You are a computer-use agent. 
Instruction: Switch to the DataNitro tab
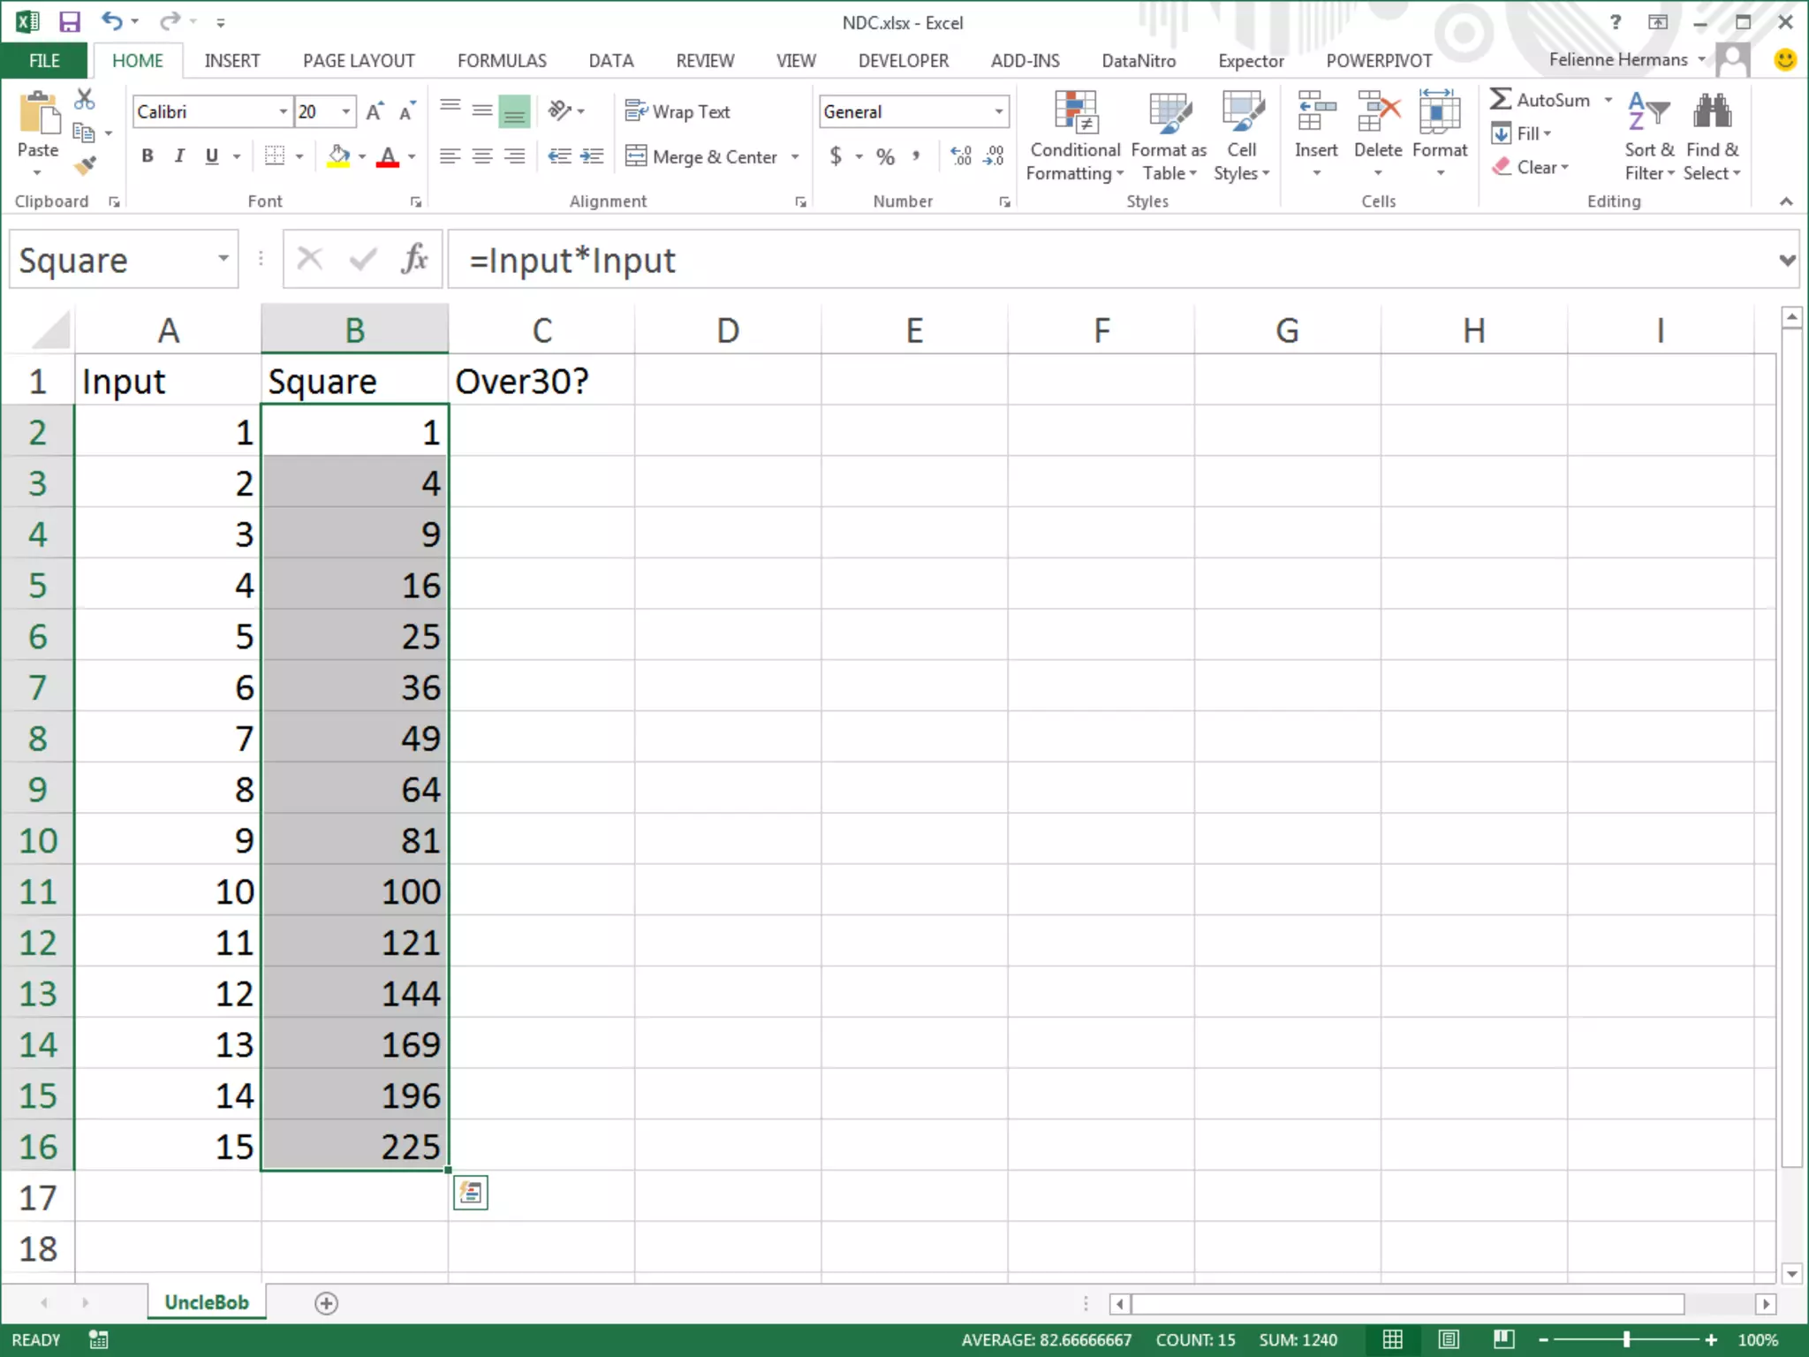[x=1138, y=61]
